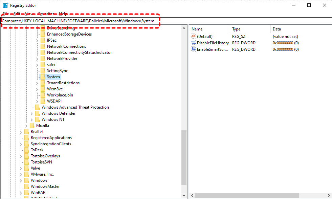
Task: Expand the NetworkProvider key arrow
Action: coord(37,59)
